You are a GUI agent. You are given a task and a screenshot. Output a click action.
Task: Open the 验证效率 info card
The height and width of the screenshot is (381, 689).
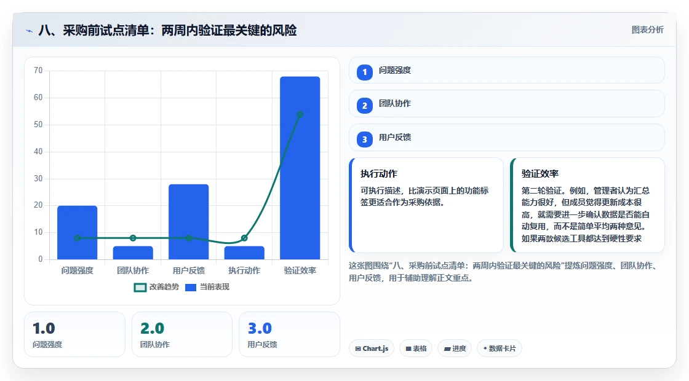(x=587, y=205)
